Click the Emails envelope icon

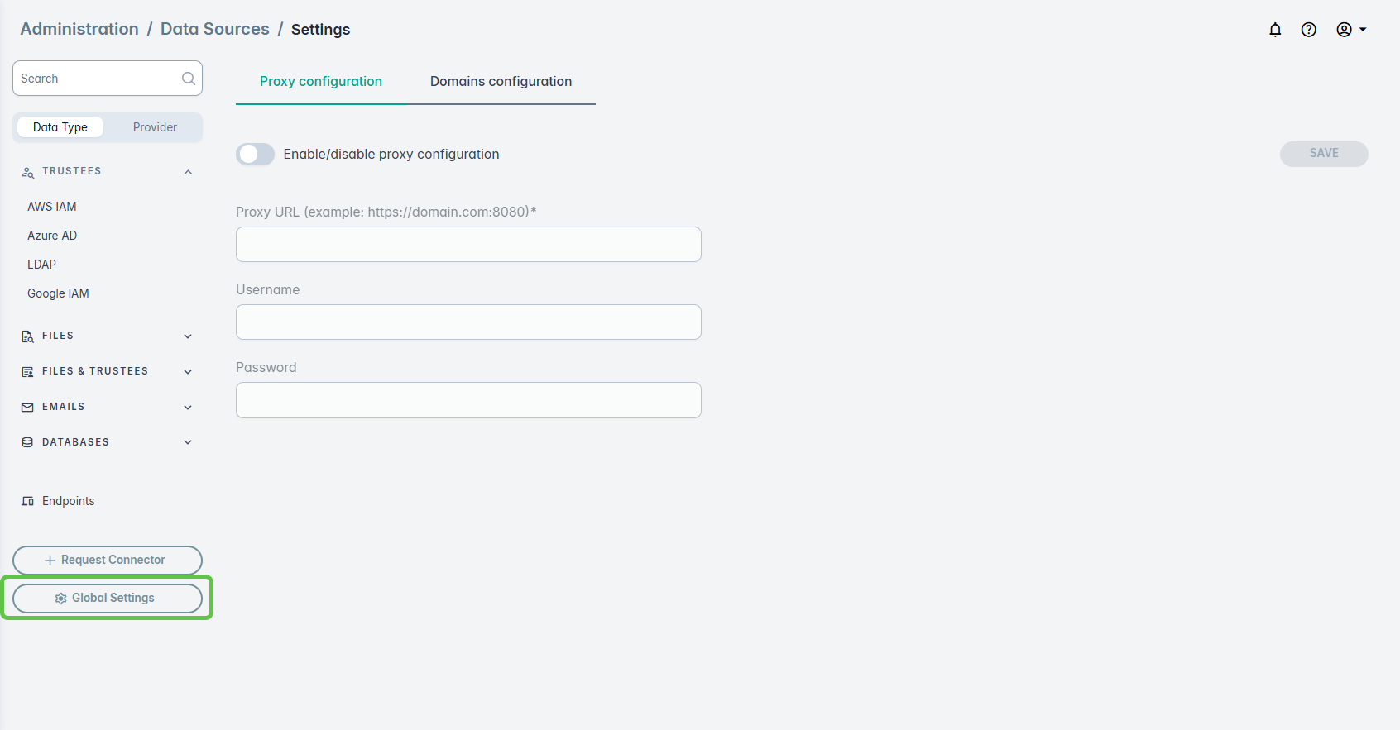pos(27,408)
